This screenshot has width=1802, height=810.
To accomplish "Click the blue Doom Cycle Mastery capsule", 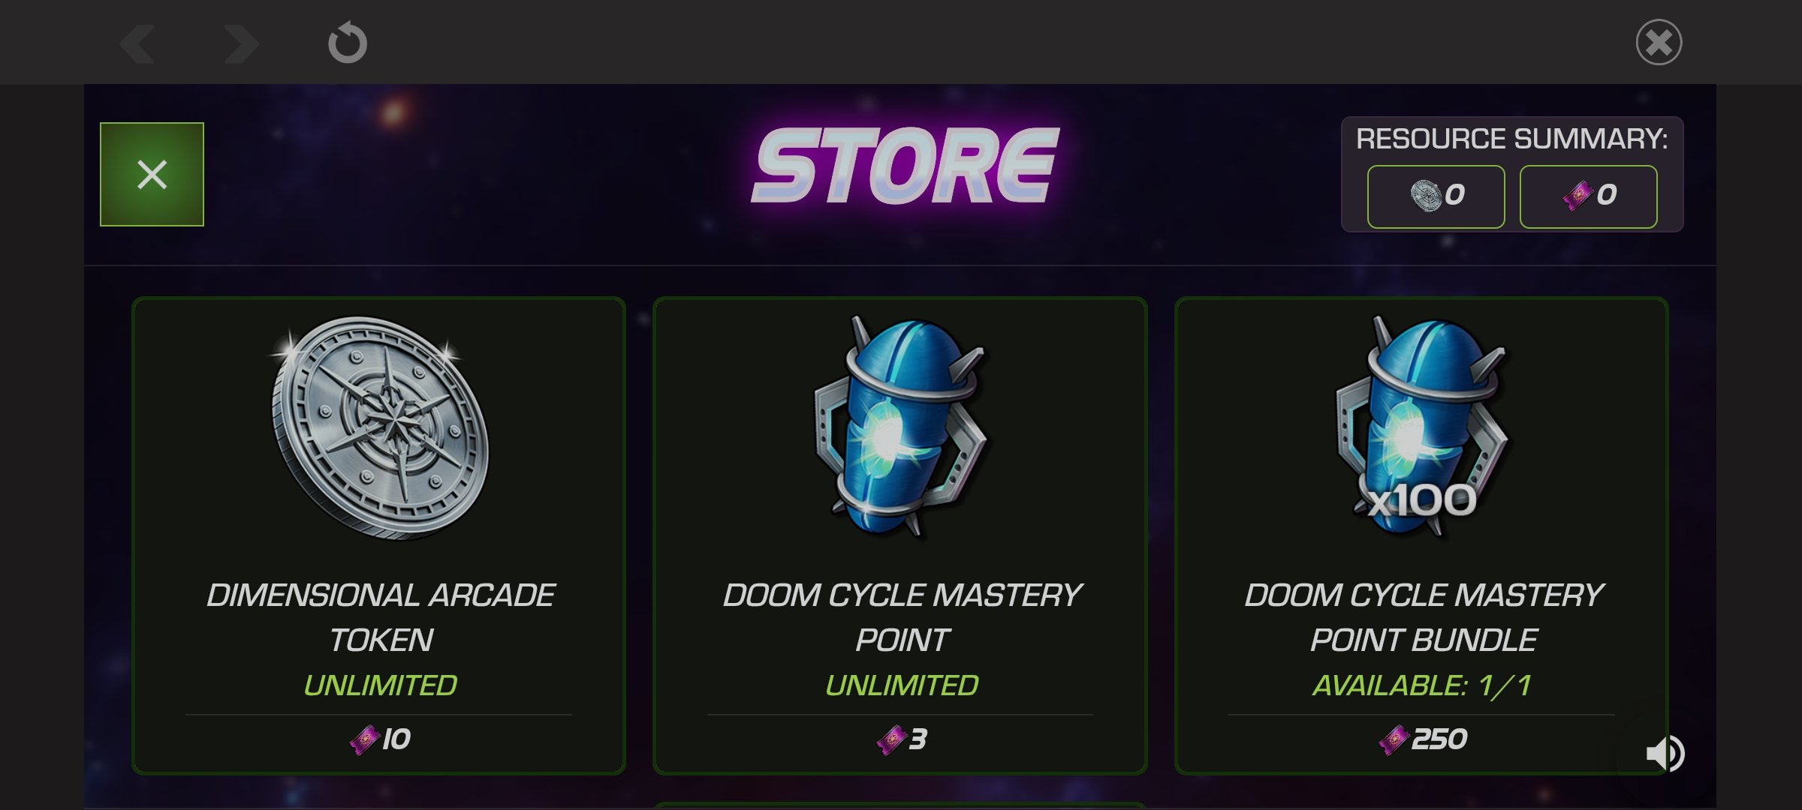I will coord(900,426).
